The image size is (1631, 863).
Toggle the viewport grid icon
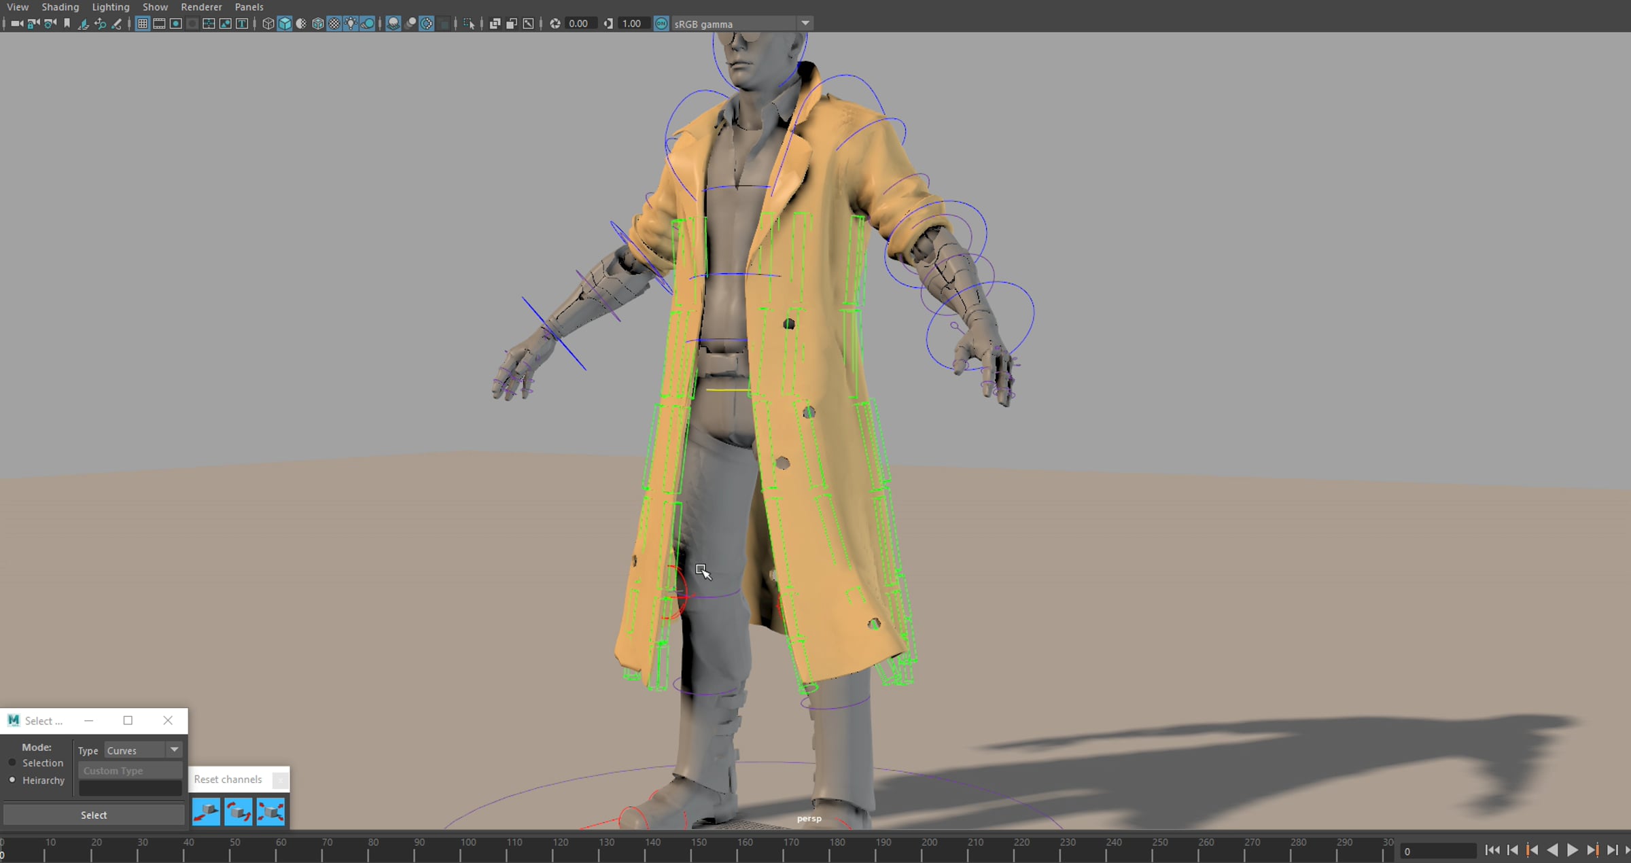click(x=143, y=24)
